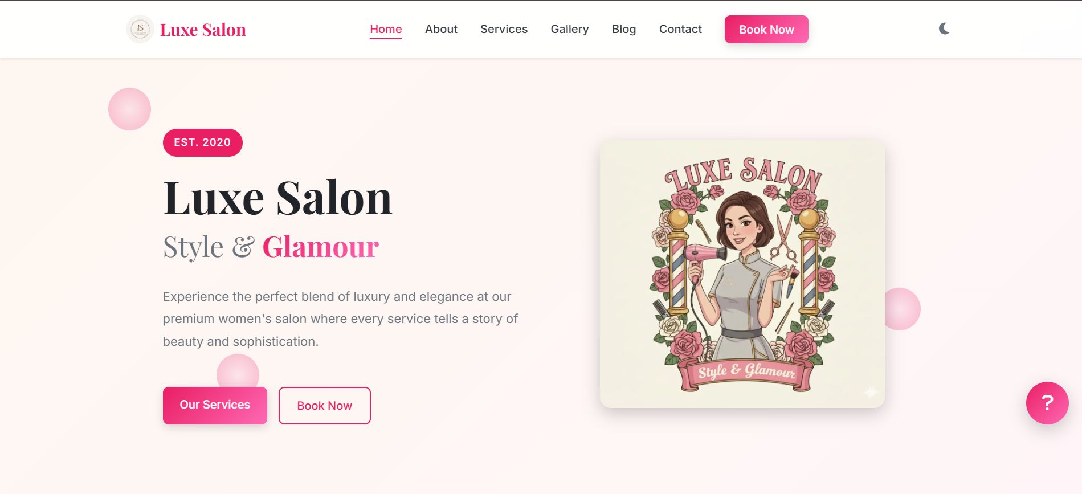Click the pink bubble above Our Services

click(x=238, y=370)
